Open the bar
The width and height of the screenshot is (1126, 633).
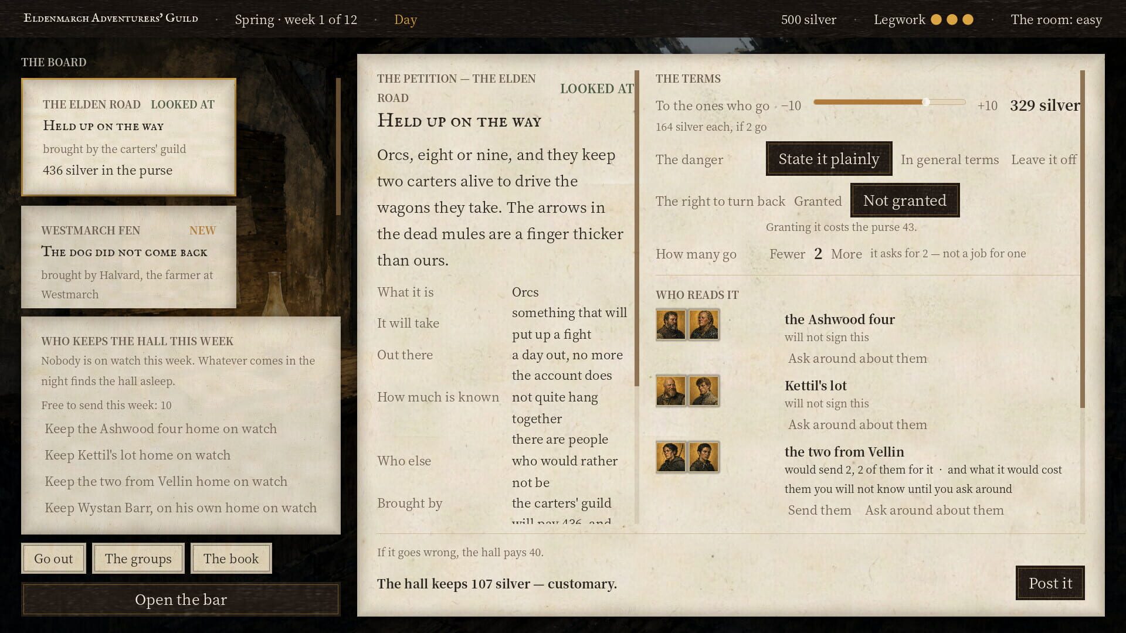click(181, 600)
